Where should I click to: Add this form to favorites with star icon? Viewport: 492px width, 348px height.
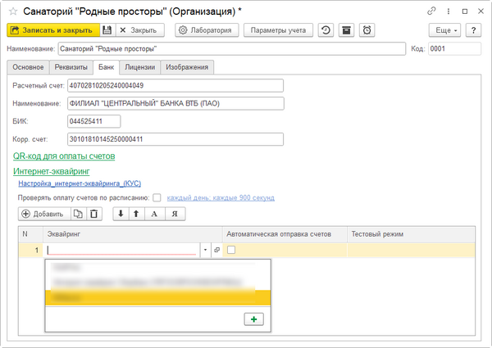pos(13,11)
